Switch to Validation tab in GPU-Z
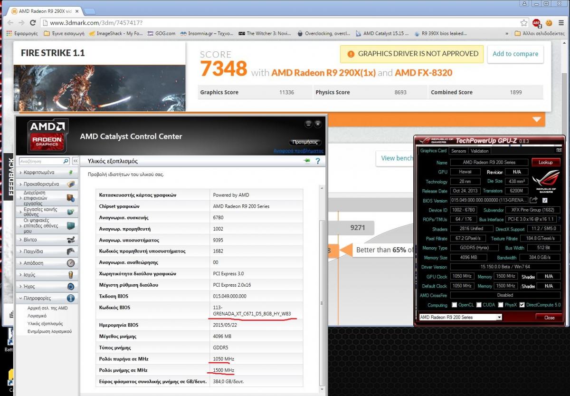 coord(479,151)
